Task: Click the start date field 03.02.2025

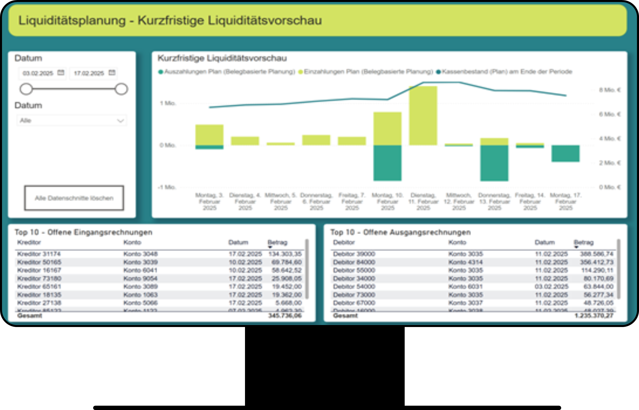Action: click(x=38, y=73)
